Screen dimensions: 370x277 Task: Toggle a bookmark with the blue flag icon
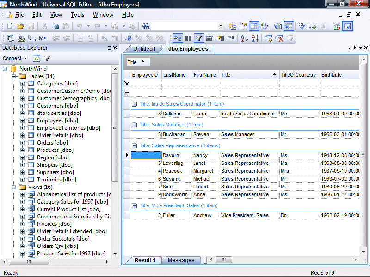pyautogui.click(x=128, y=38)
